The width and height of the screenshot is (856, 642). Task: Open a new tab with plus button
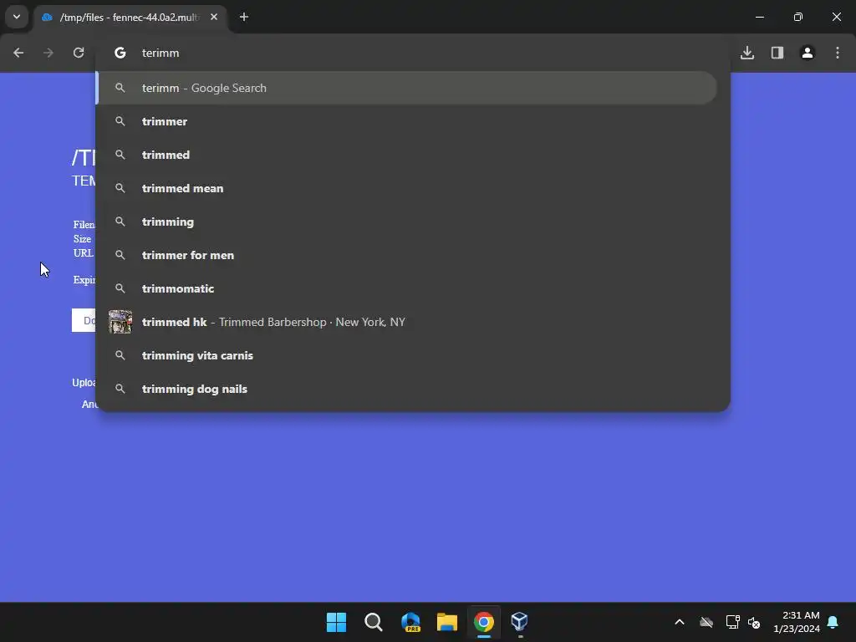coord(244,18)
